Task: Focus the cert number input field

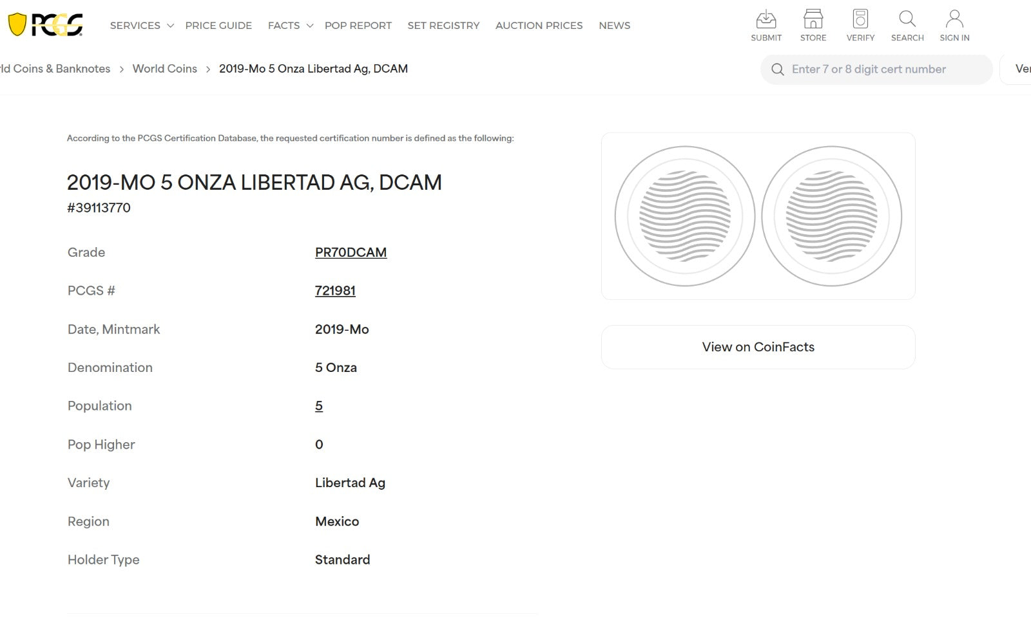Action: pos(883,70)
